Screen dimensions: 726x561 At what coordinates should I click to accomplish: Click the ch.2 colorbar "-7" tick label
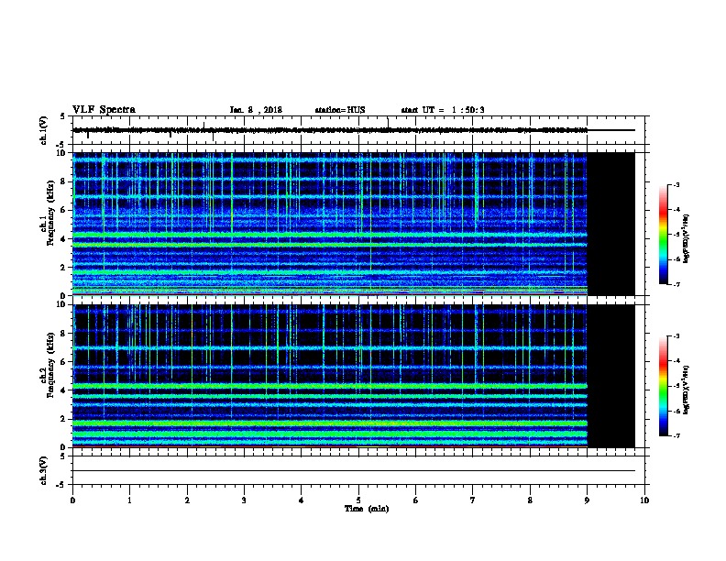point(676,436)
